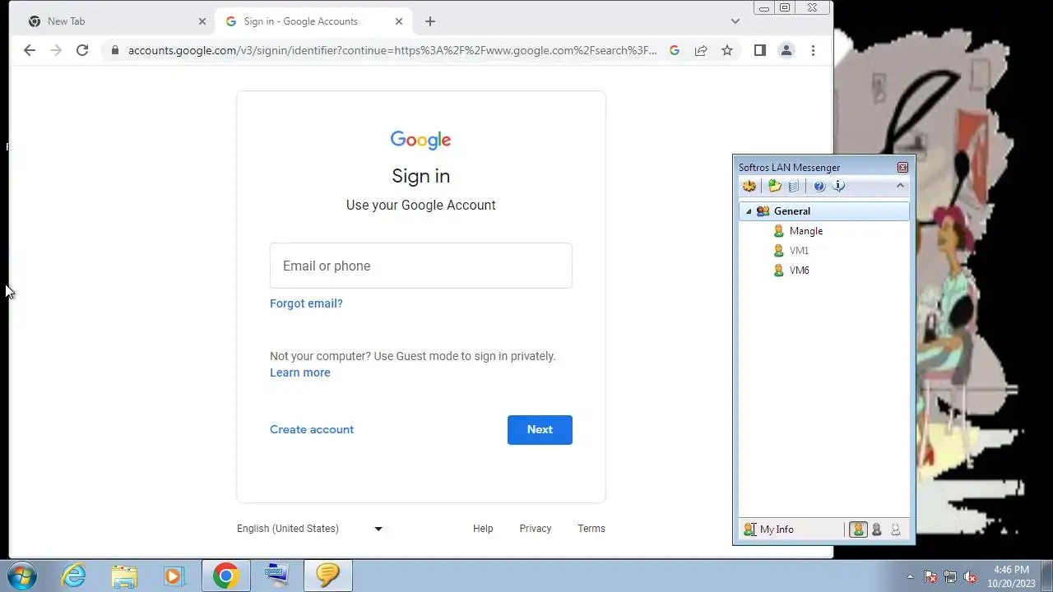1053x592 pixels.
Task: Open My Info in Softros Messenger
Action: 768,530
